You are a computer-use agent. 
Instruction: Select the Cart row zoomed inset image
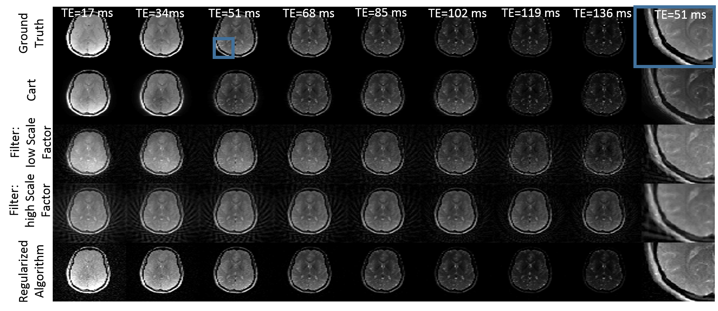coord(679,95)
